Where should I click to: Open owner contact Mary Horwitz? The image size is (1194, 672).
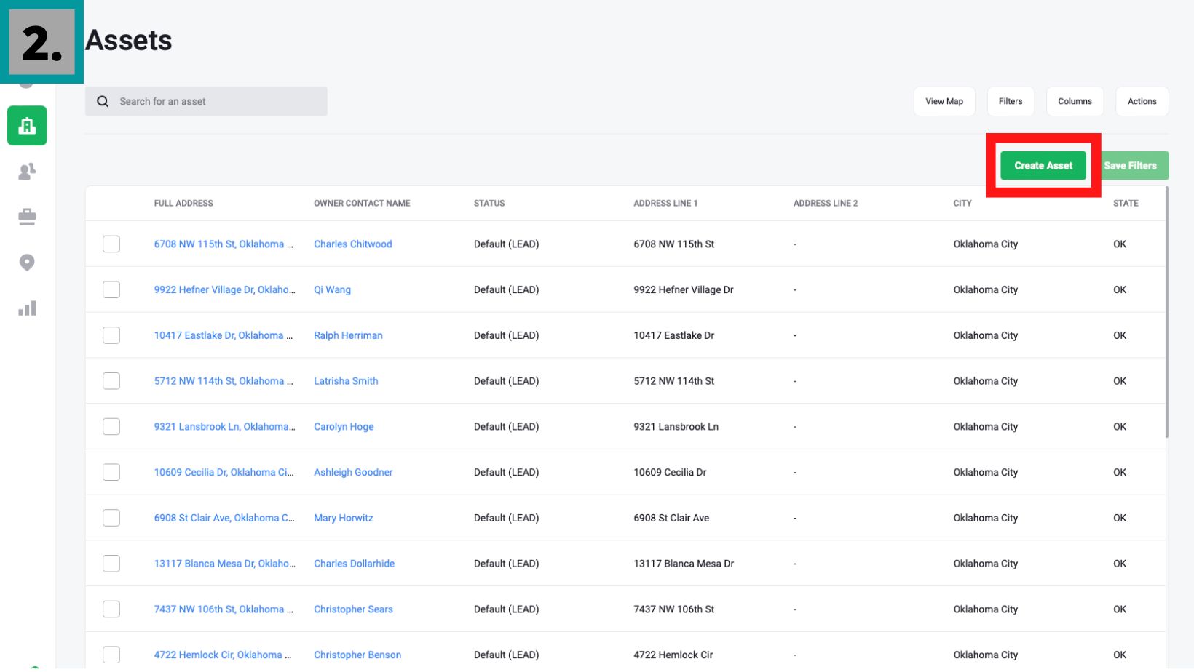[x=343, y=518]
